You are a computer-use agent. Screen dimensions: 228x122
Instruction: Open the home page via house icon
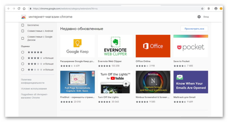(24, 9)
